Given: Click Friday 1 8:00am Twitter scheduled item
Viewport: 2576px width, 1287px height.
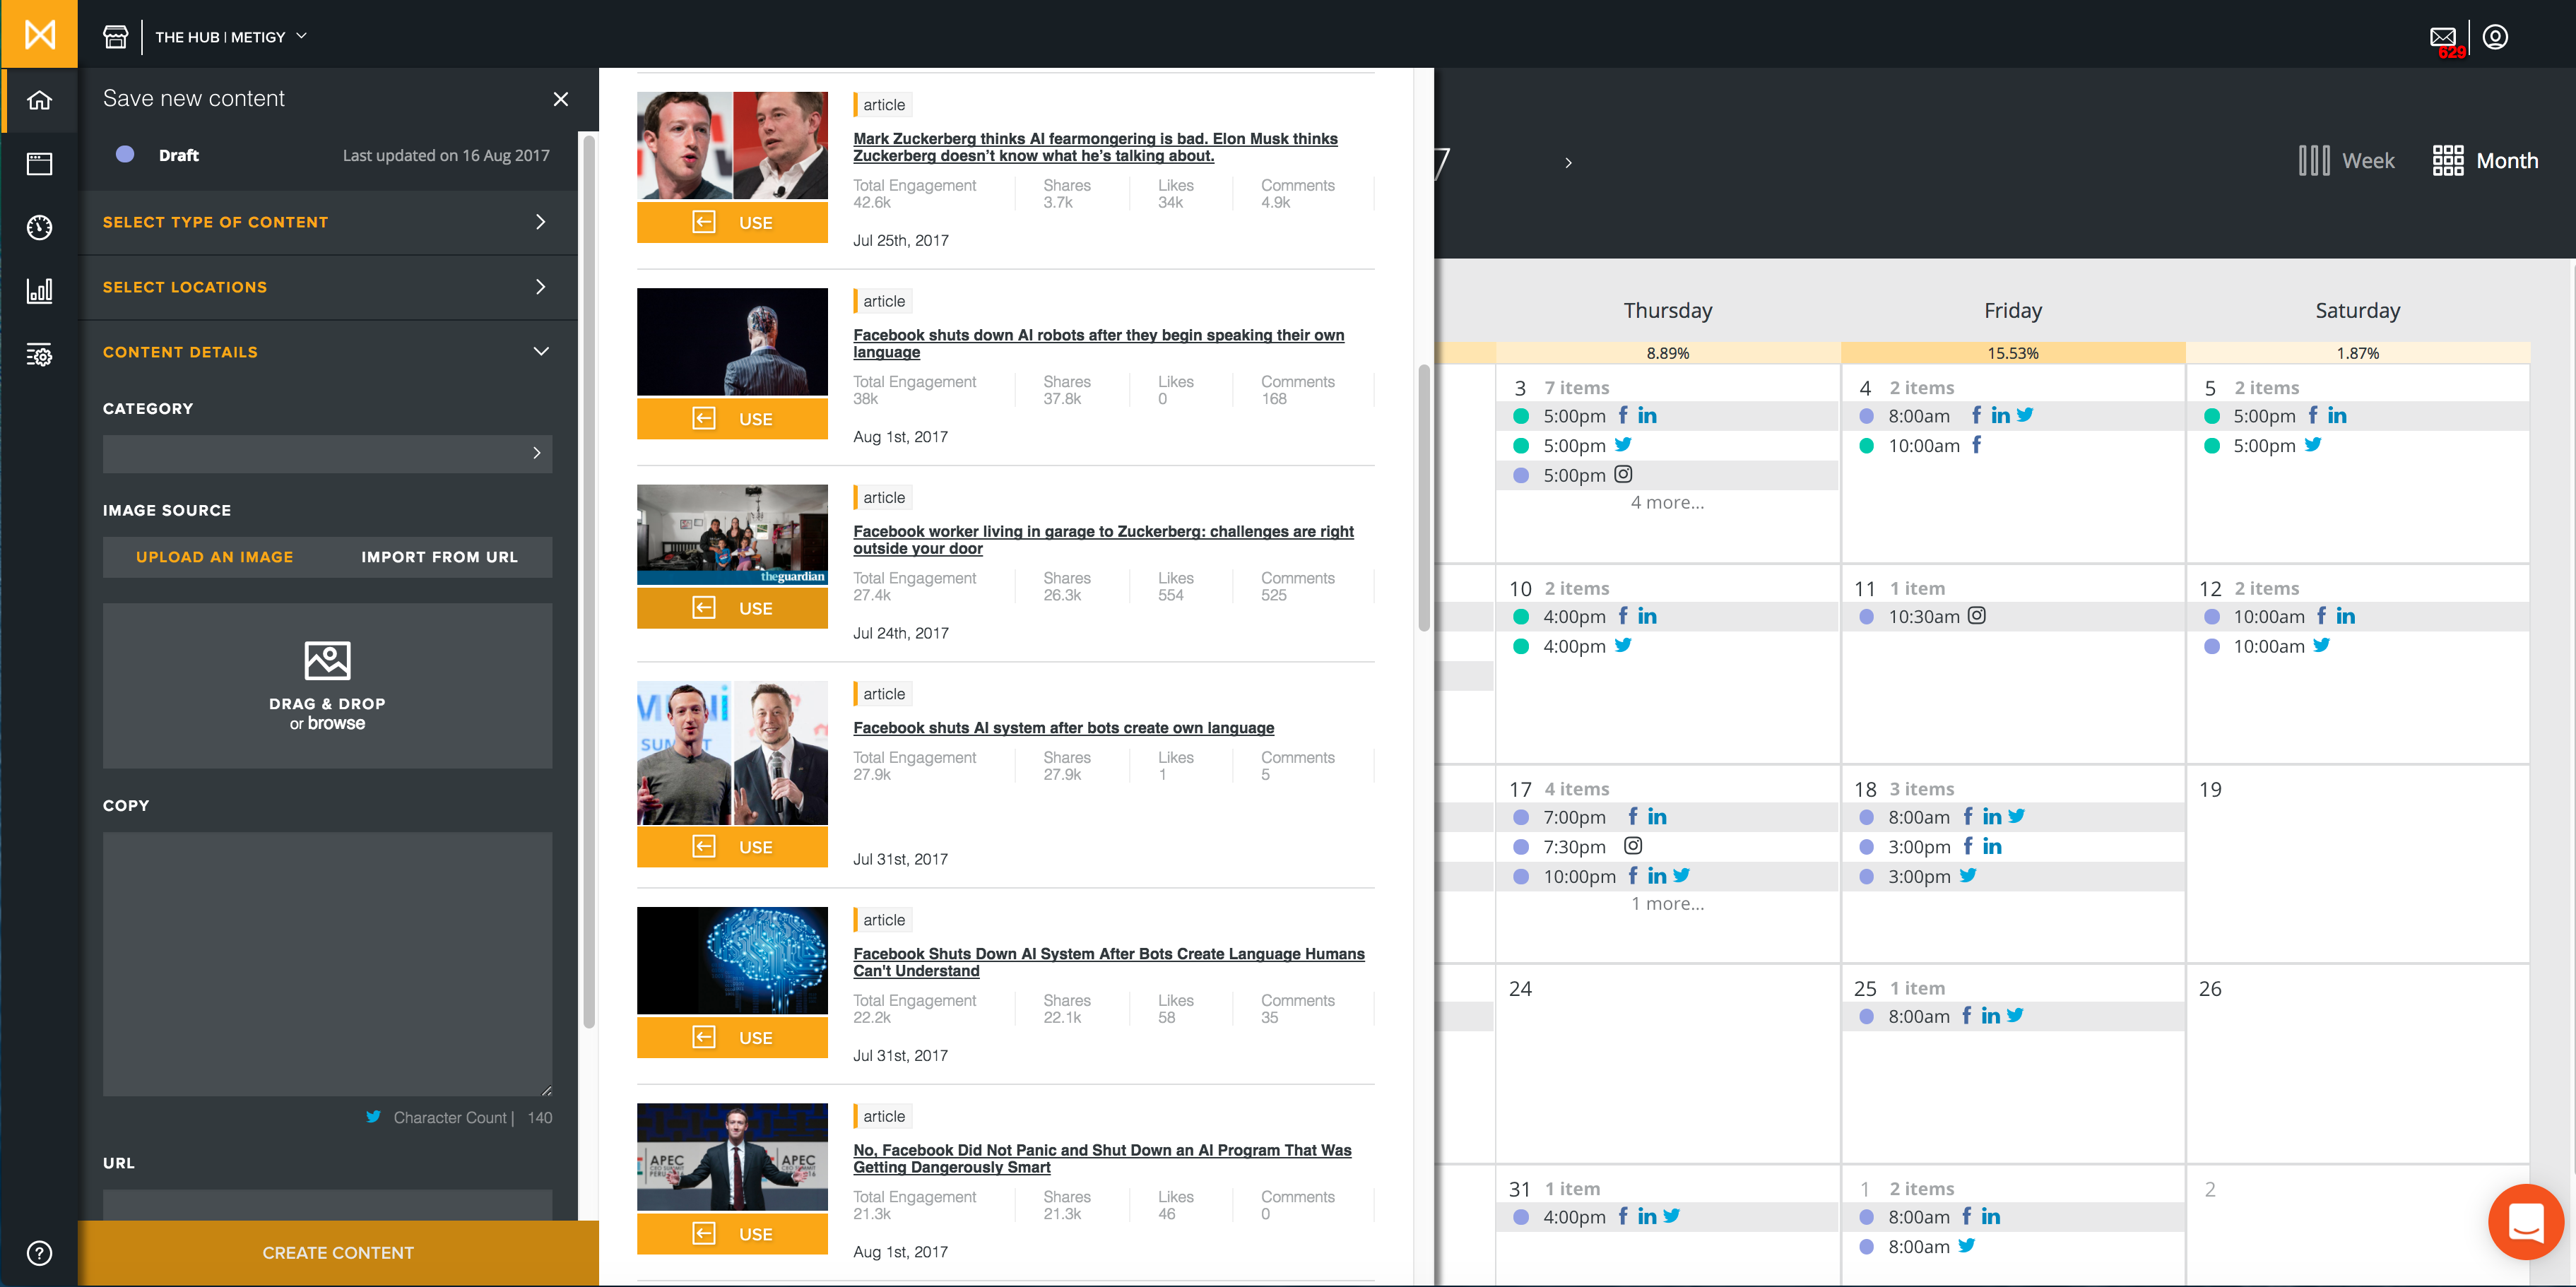Looking at the screenshot, I should pyautogui.click(x=2012, y=1246).
